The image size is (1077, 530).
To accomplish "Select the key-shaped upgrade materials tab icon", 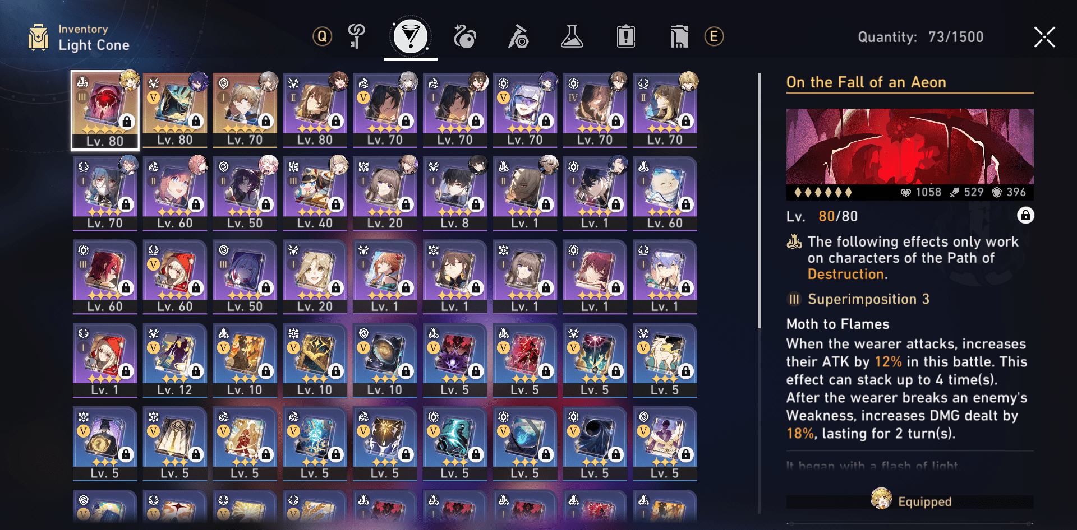I will coord(356,37).
